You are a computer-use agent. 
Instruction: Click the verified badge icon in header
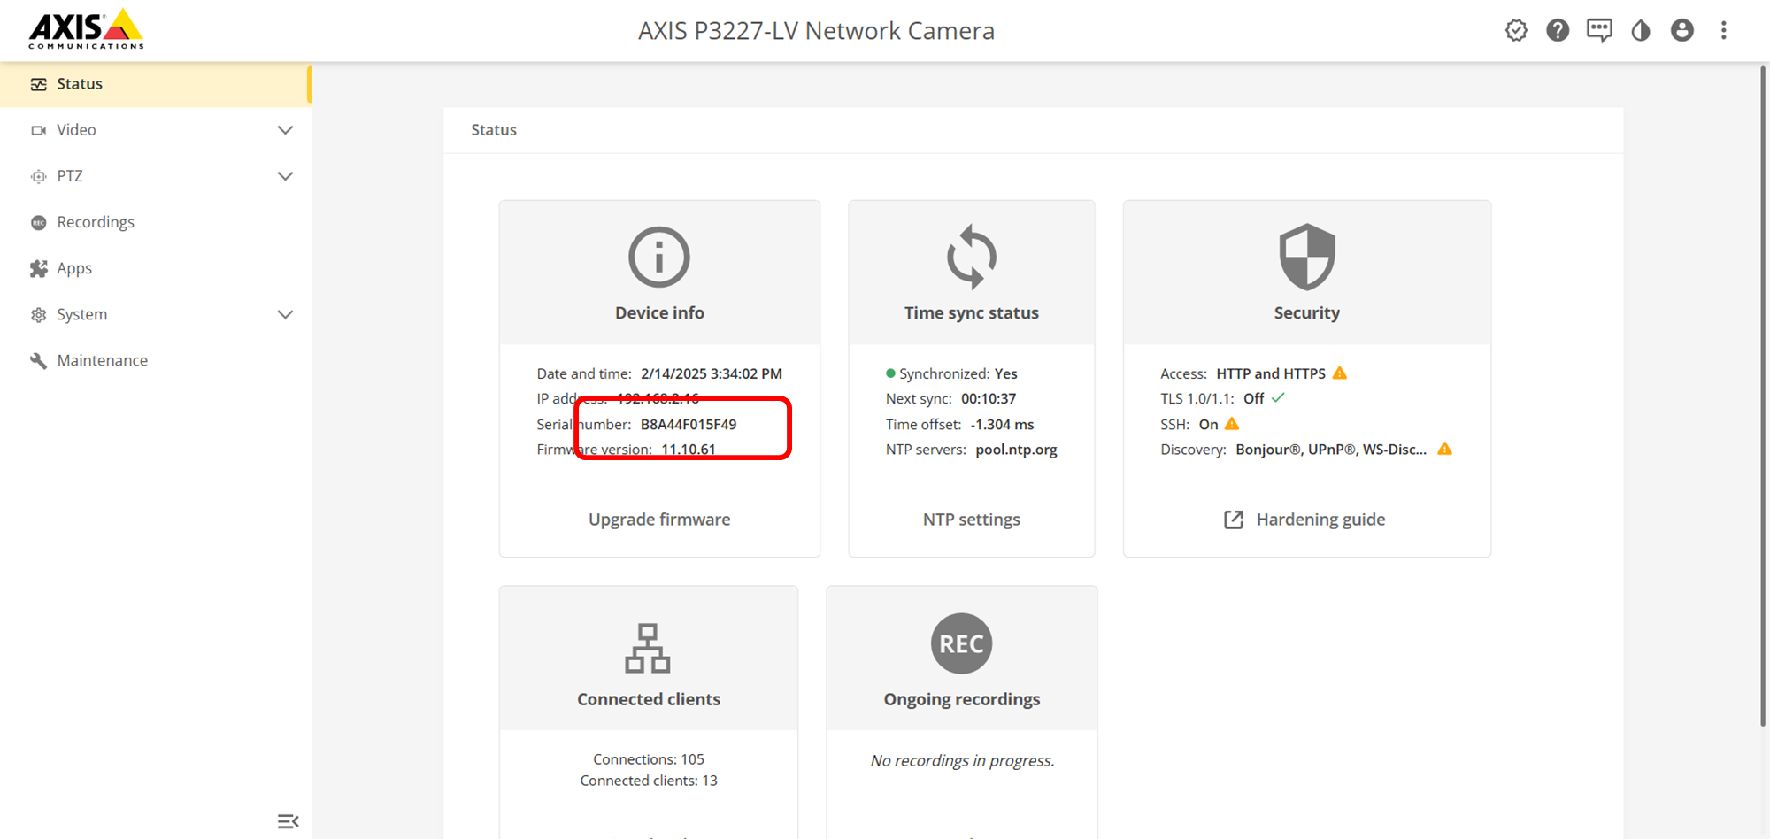pyautogui.click(x=1516, y=31)
